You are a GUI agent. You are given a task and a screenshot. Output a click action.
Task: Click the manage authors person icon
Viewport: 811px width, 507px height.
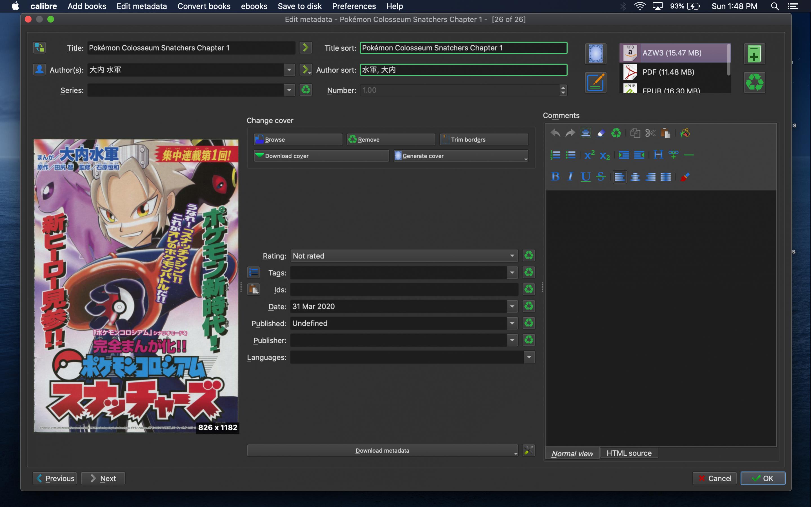pyautogui.click(x=39, y=70)
